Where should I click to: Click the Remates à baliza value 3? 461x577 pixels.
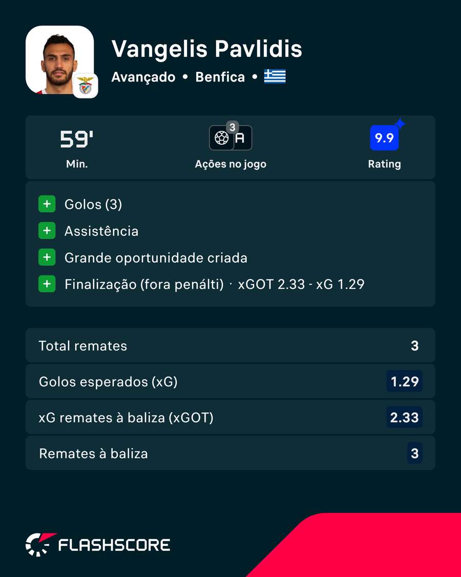coord(415,453)
